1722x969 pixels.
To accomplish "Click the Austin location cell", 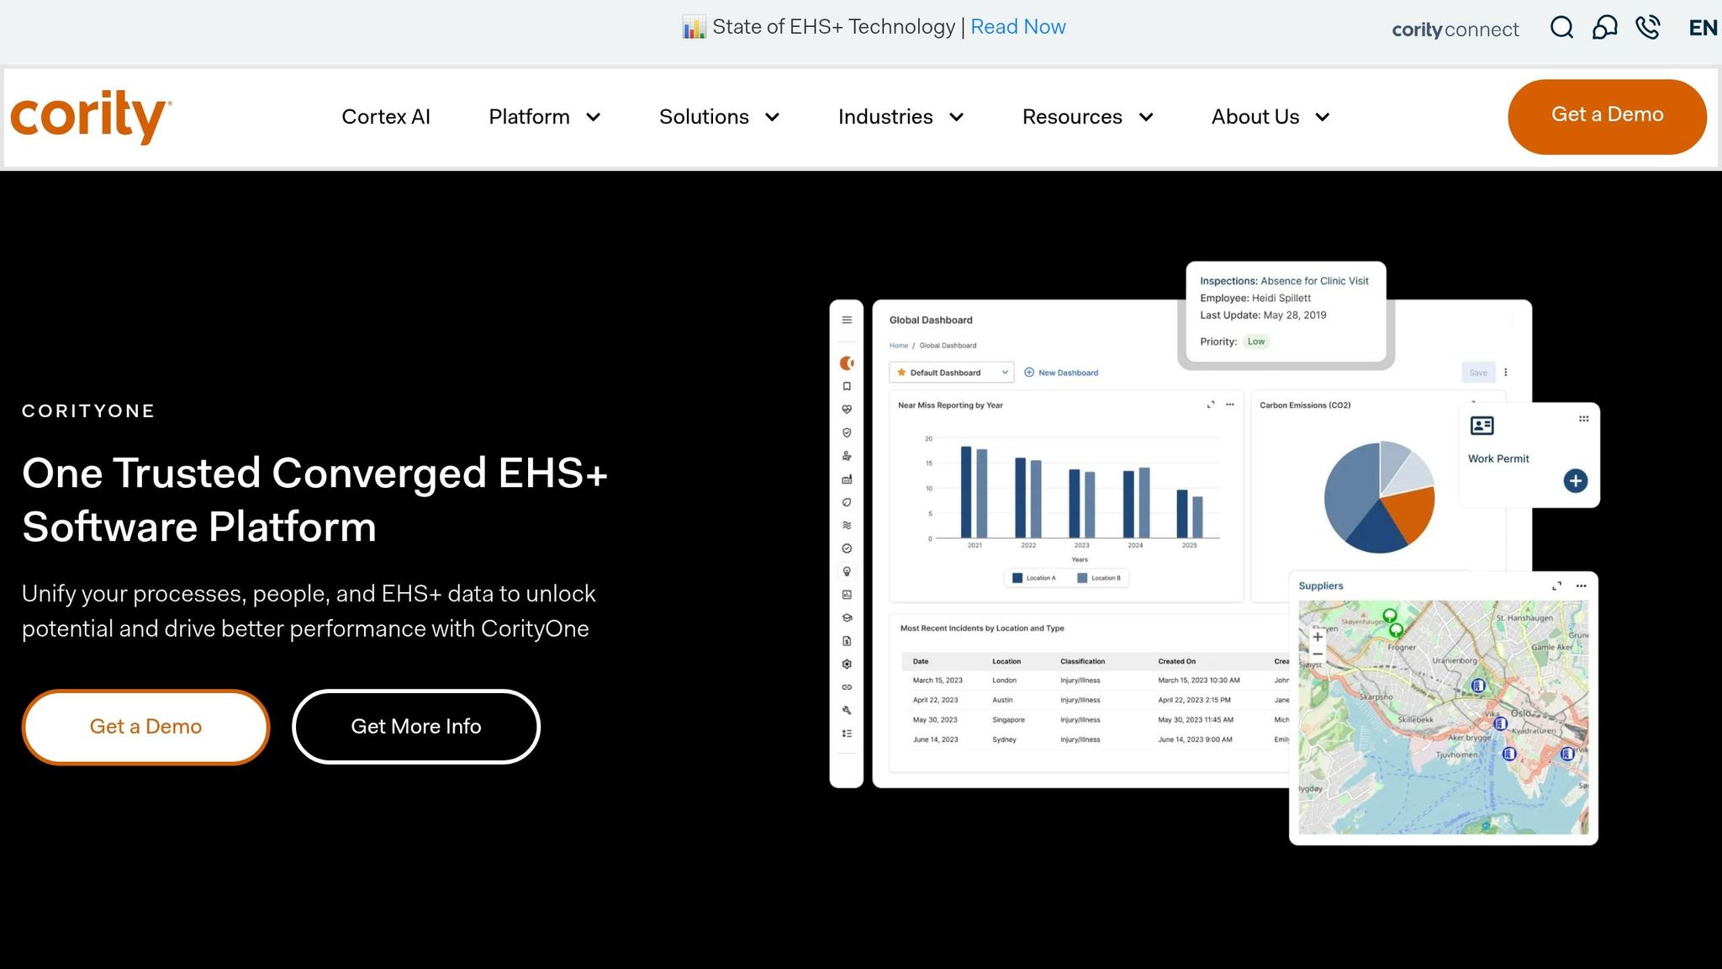I will pyautogui.click(x=1002, y=700).
